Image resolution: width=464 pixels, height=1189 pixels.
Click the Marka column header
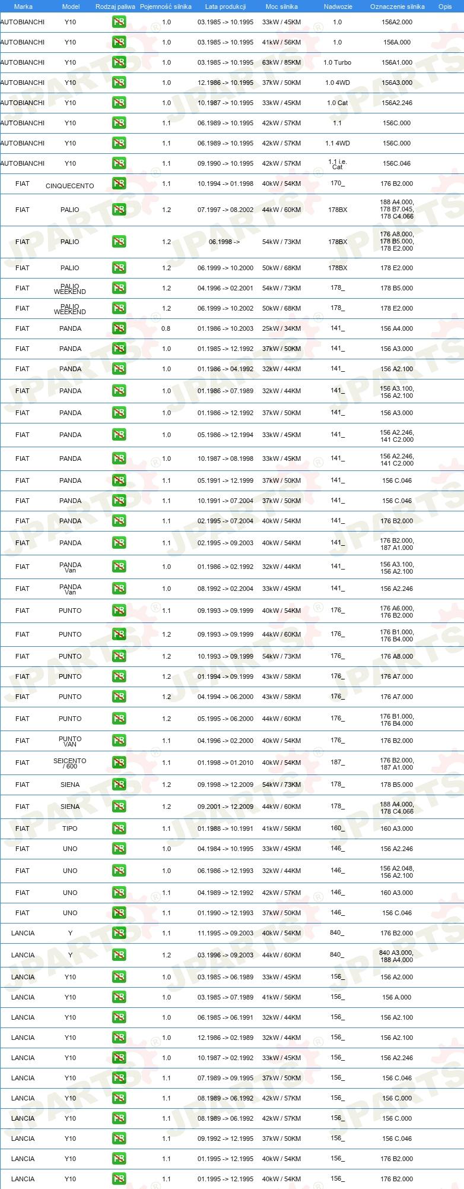click(x=23, y=7)
